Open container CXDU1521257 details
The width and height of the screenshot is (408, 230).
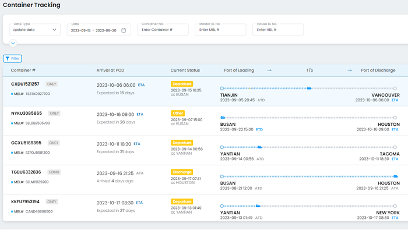pos(25,84)
